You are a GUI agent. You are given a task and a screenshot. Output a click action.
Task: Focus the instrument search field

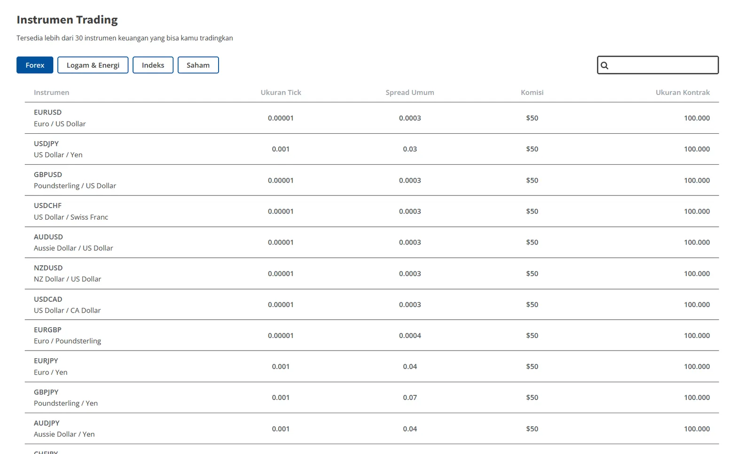(x=658, y=65)
